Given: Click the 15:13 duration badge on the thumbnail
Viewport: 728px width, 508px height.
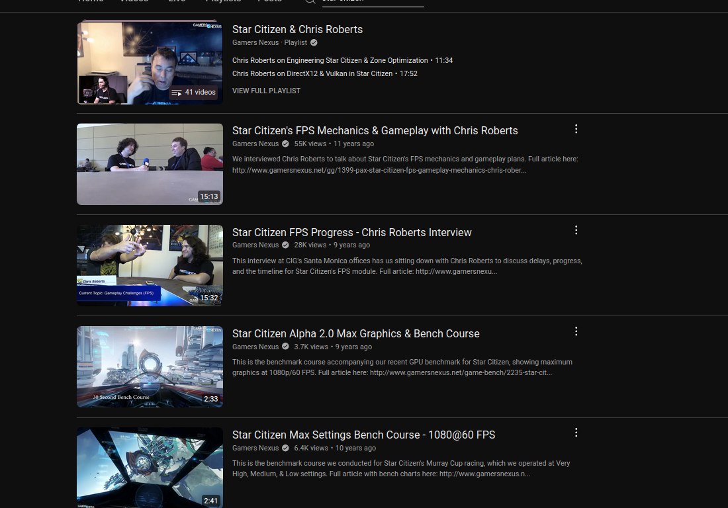Looking at the screenshot, I should pos(209,196).
